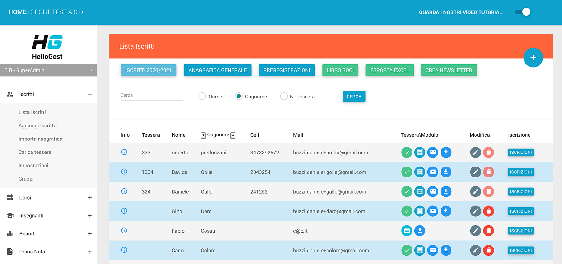
Task: Open ISCRIZIONI for roberto predonzani
Action: tap(521, 153)
